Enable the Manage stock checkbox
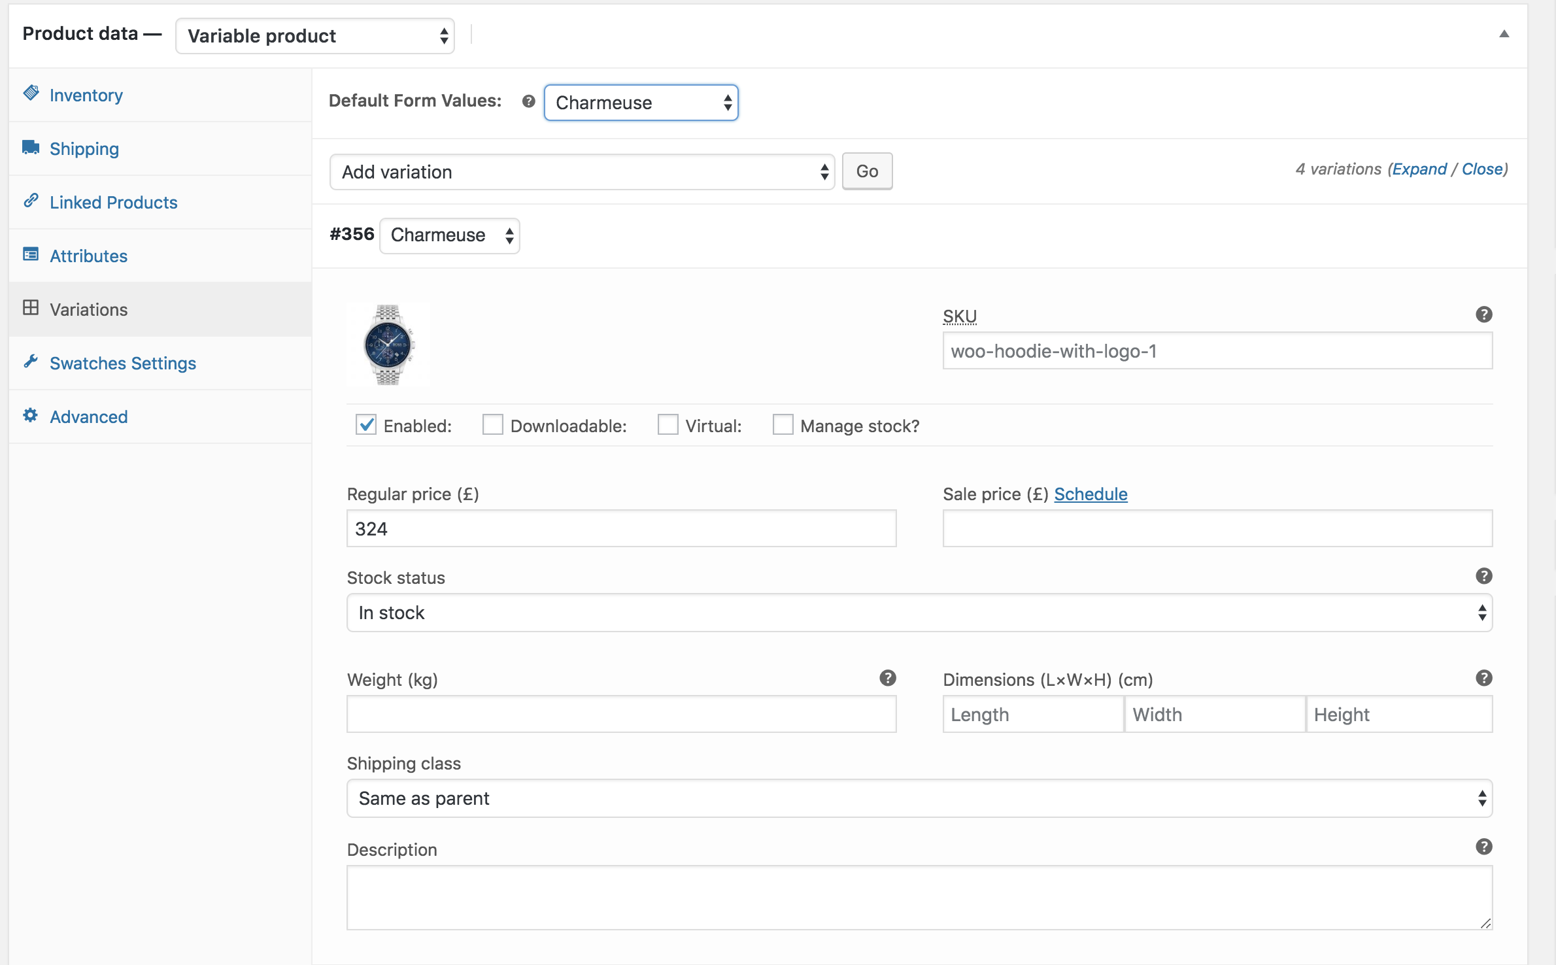 tap(783, 425)
